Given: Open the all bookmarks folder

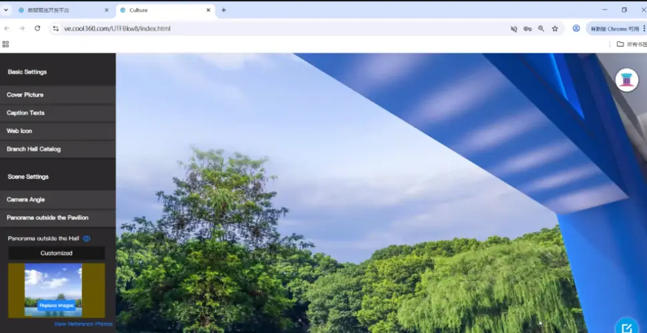Looking at the screenshot, I should click(631, 44).
